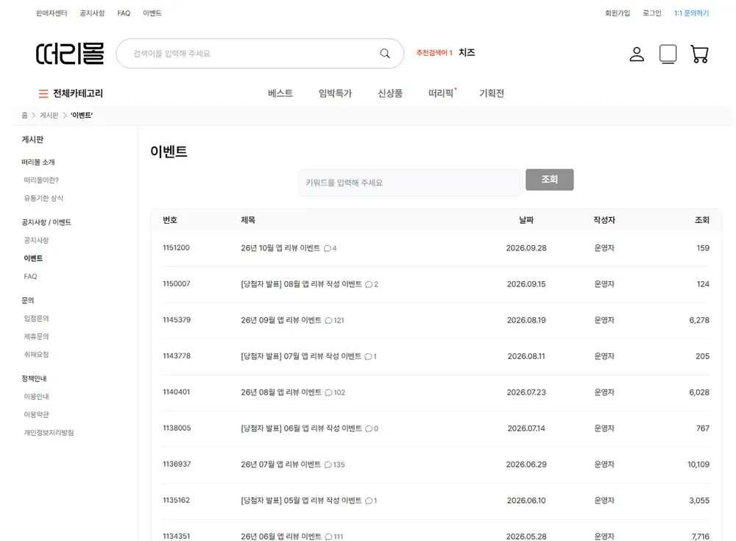
Task: Click view count 10,109
Action: tap(698, 464)
